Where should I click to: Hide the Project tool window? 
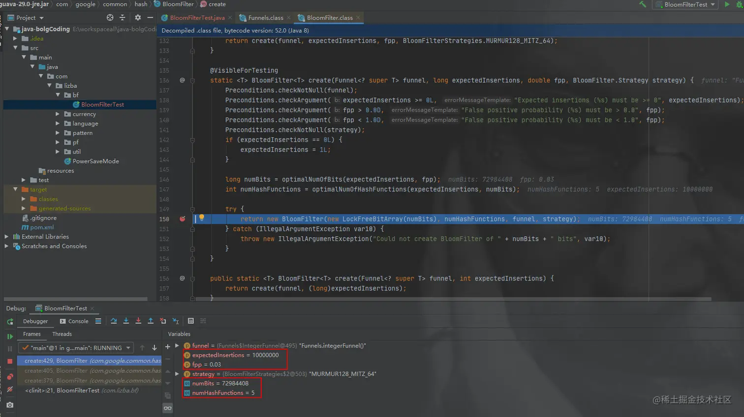pyautogui.click(x=150, y=18)
